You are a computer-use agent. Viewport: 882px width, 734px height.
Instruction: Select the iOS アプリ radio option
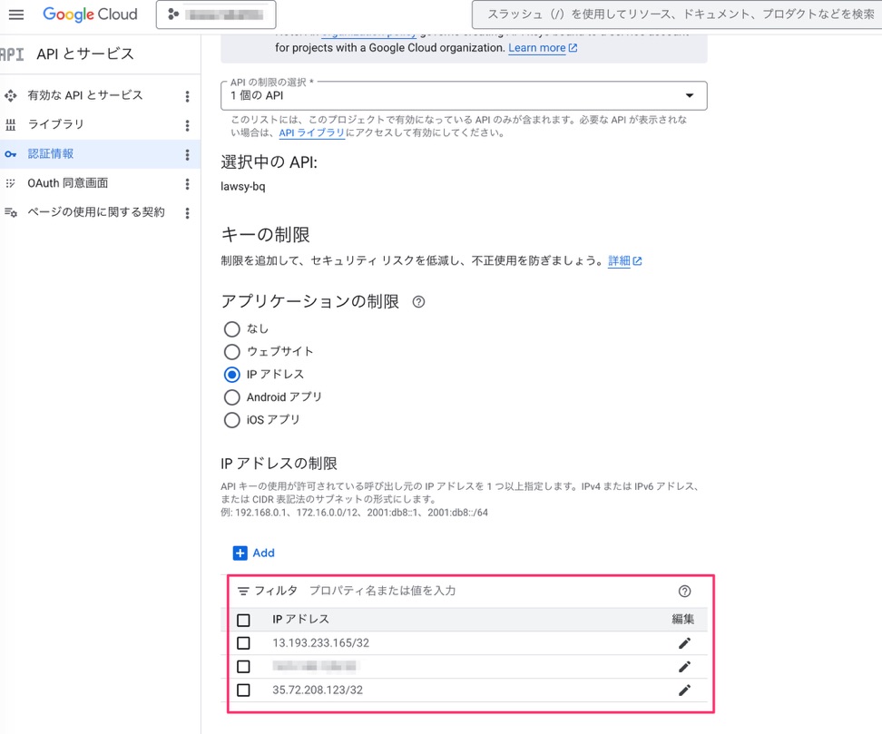point(231,420)
